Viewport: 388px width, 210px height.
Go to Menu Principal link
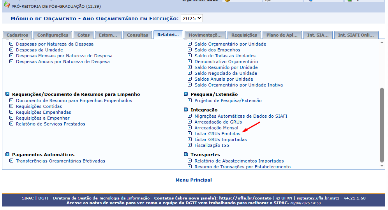coord(194,180)
